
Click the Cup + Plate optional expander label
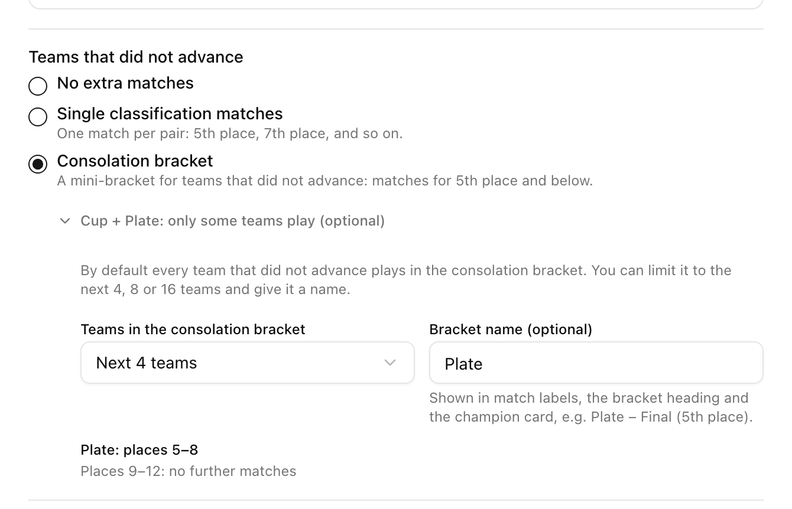[232, 221]
